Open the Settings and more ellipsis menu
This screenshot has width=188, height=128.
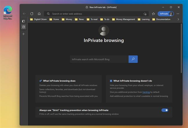click(178, 14)
